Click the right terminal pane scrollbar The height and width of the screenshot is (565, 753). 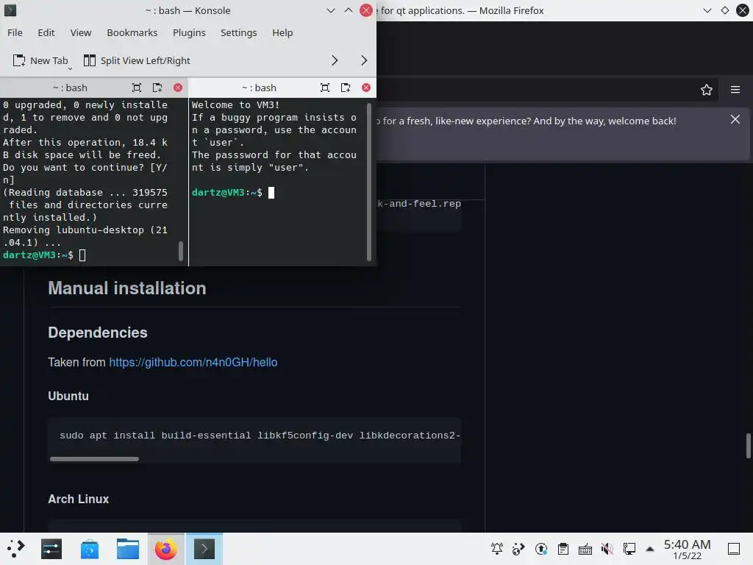tap(369, 182)
